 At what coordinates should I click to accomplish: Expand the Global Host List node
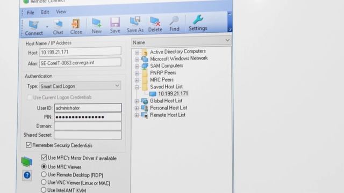(137, 101)
